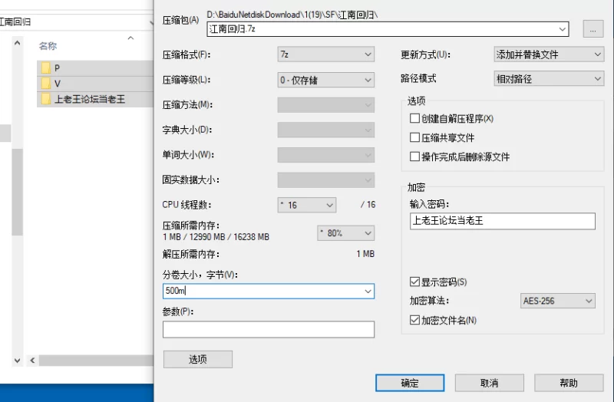Click the 参数 input field
614x402 pixels.
268,329
